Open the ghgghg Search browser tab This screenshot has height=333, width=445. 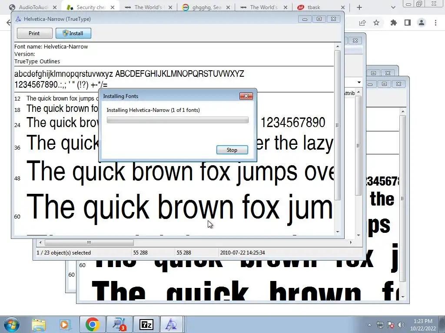click(x=206, y=7)
